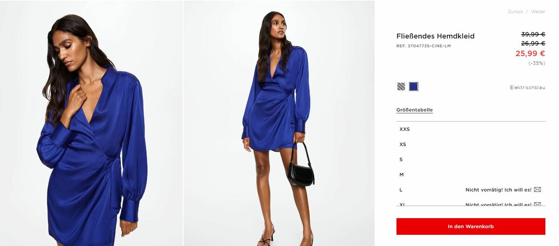Open the full-body model photo
Screen dimensions: 559x246
(279, 123)
